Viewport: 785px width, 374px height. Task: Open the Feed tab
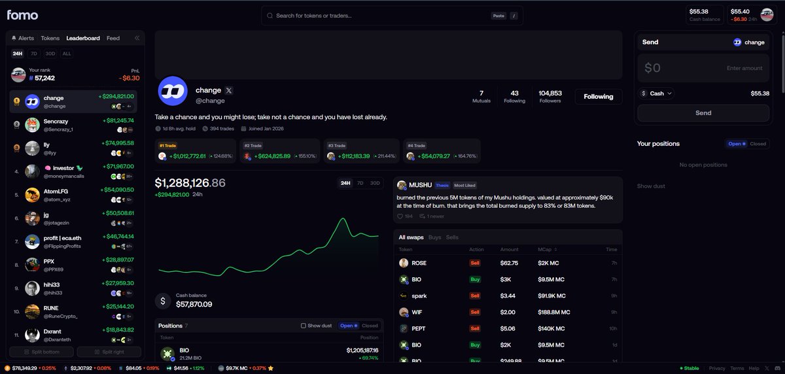tap(113, 38)
